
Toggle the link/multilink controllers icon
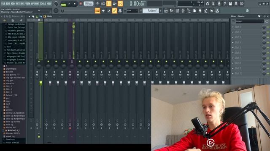click(114, 11)
